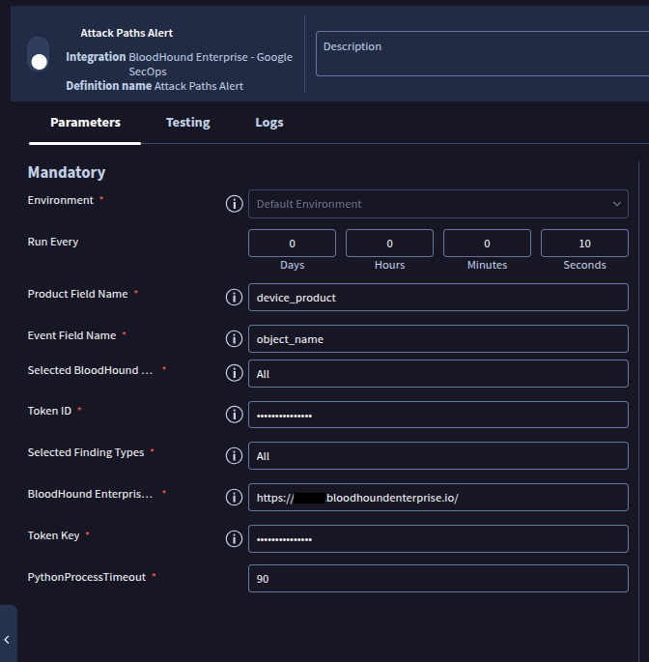Open info icon for Environment

click(234, 204)
